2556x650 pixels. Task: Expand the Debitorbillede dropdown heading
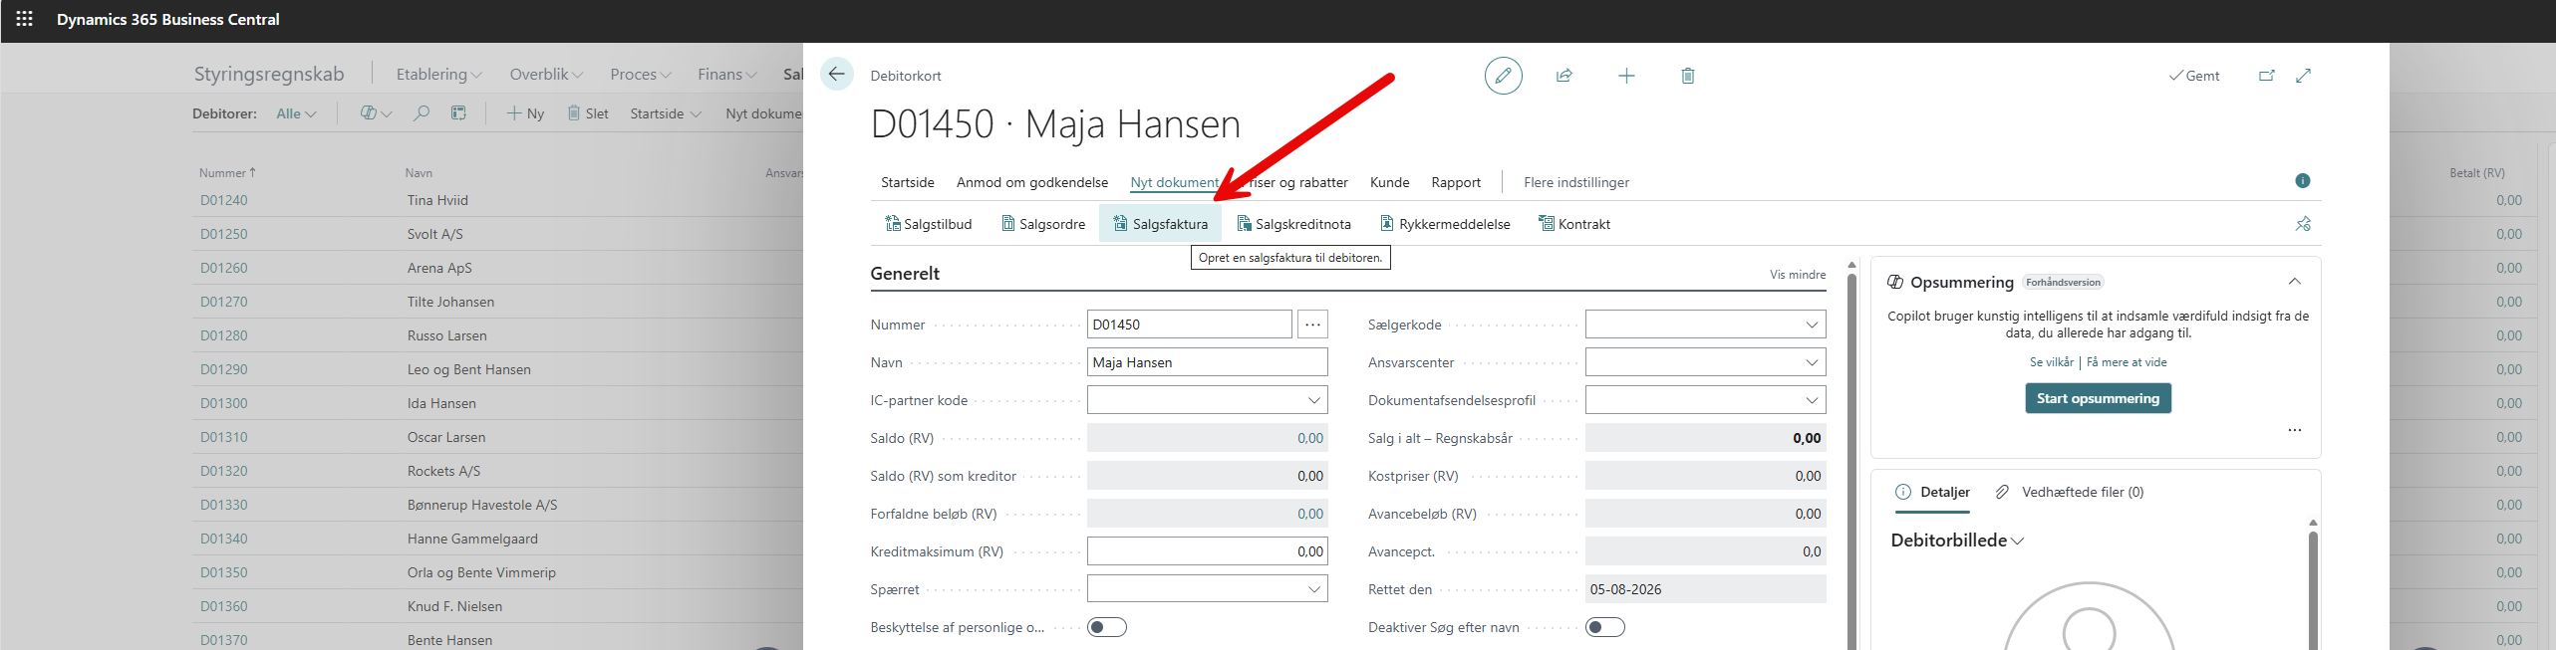(1957, 541)
